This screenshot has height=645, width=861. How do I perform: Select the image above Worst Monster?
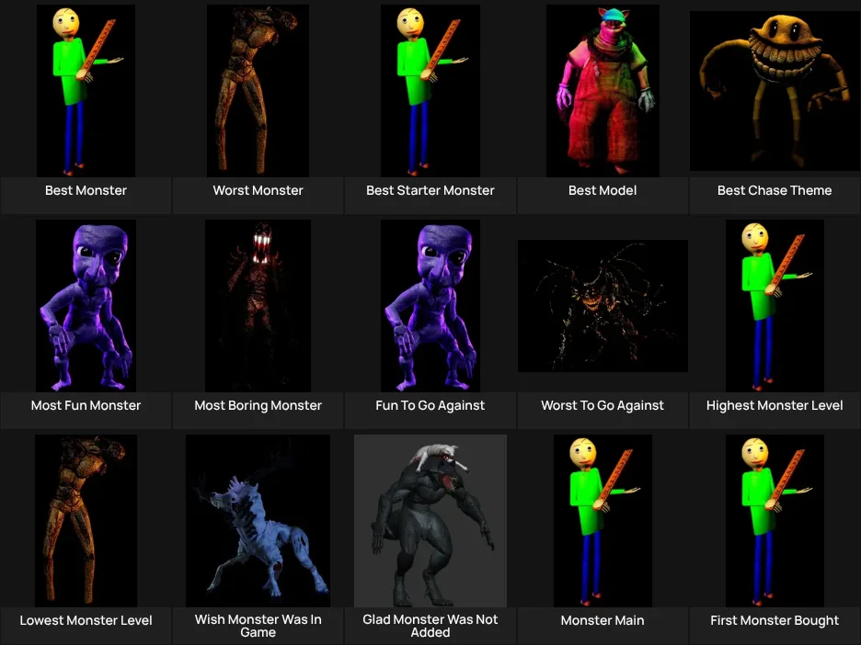point(258,90)
